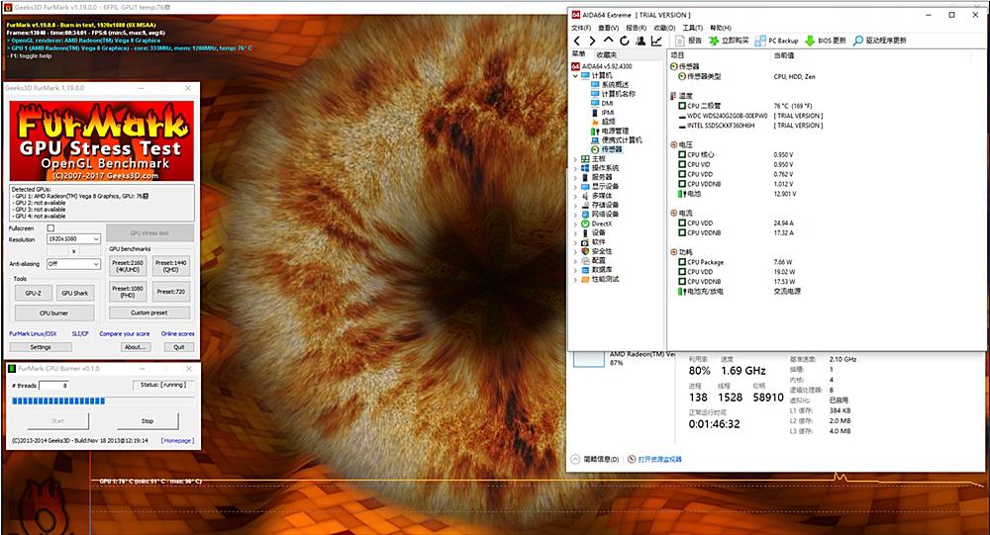Expand the 服务器 server node
The width and height of the screenshot is (990, 535).
(575, 177)
